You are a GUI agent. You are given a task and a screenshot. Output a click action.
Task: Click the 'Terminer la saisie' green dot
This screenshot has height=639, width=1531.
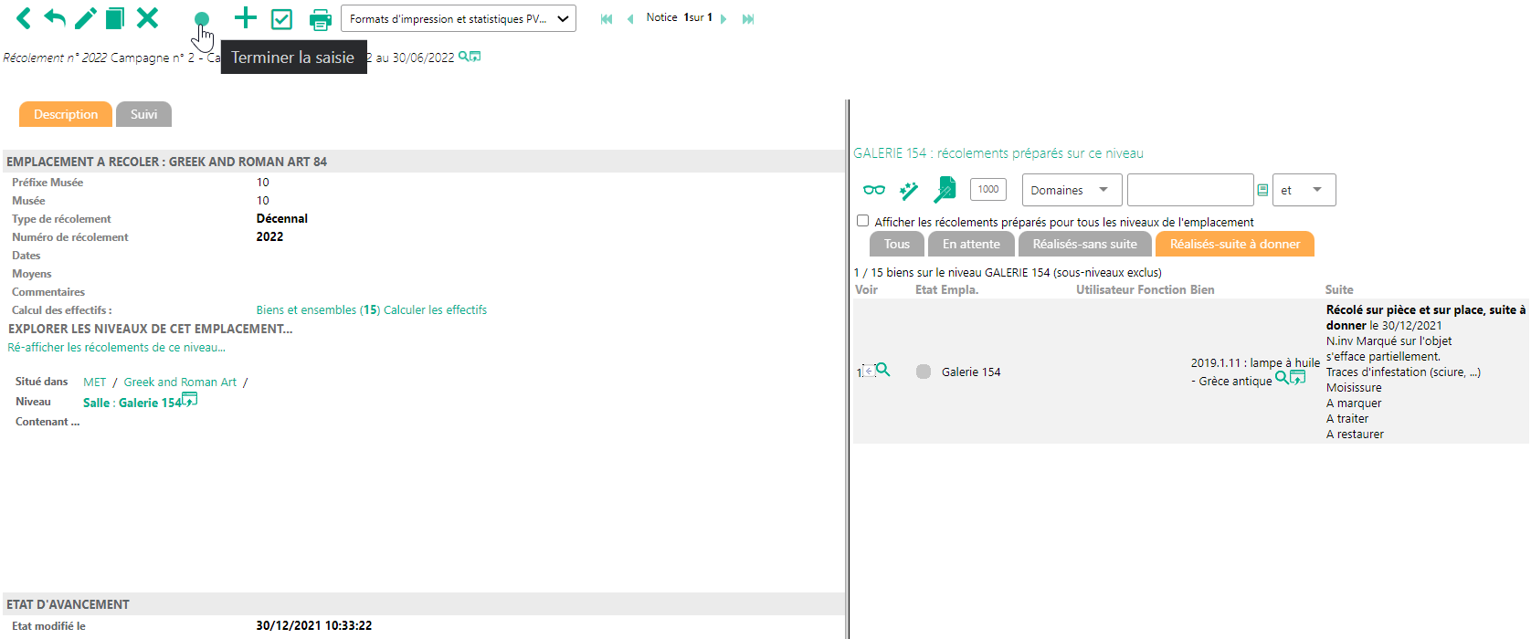(x=202, y=19)
